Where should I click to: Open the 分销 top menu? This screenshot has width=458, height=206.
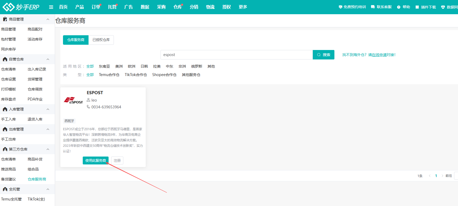pos(194,7)
